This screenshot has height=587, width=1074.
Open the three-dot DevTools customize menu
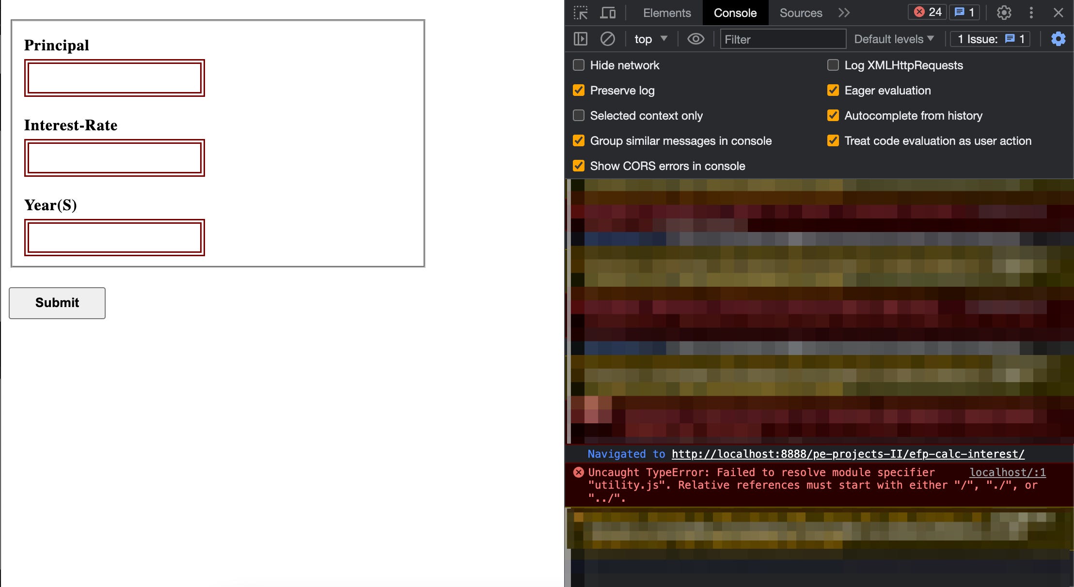click(x=1031, y=13)
